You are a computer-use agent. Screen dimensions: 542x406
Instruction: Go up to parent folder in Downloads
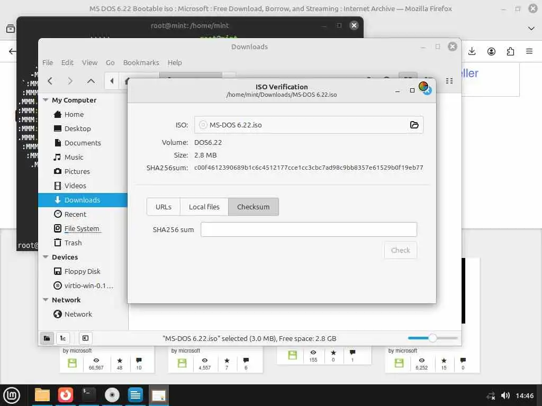(x=91, y=81)
